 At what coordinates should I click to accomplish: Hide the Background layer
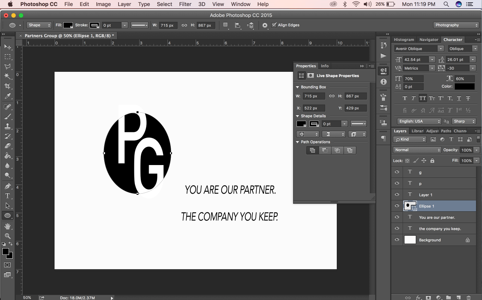pyautogui.click(x=397, y=240)
